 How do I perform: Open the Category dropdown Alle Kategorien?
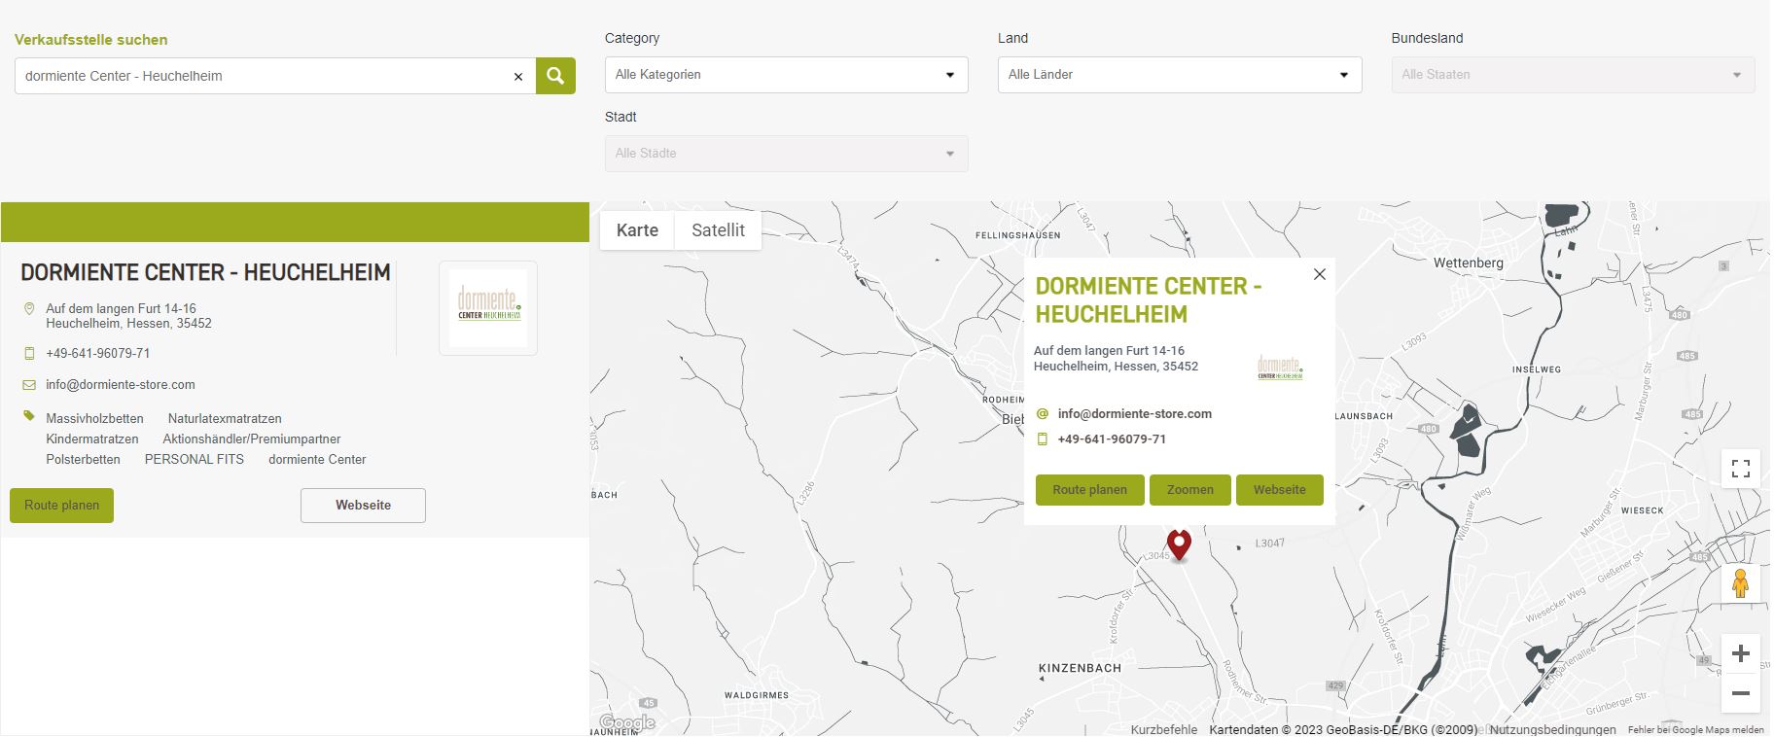coord(786,75)
